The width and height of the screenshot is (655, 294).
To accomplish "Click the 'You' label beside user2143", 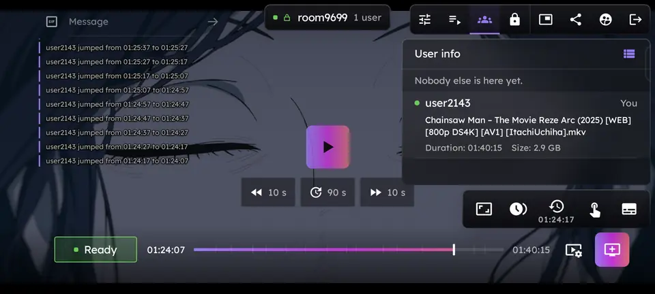I will [x=628, y=103].
